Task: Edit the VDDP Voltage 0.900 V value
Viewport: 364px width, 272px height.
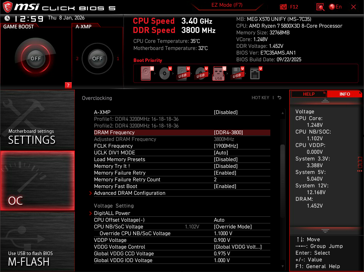Action: click(182, 240)
